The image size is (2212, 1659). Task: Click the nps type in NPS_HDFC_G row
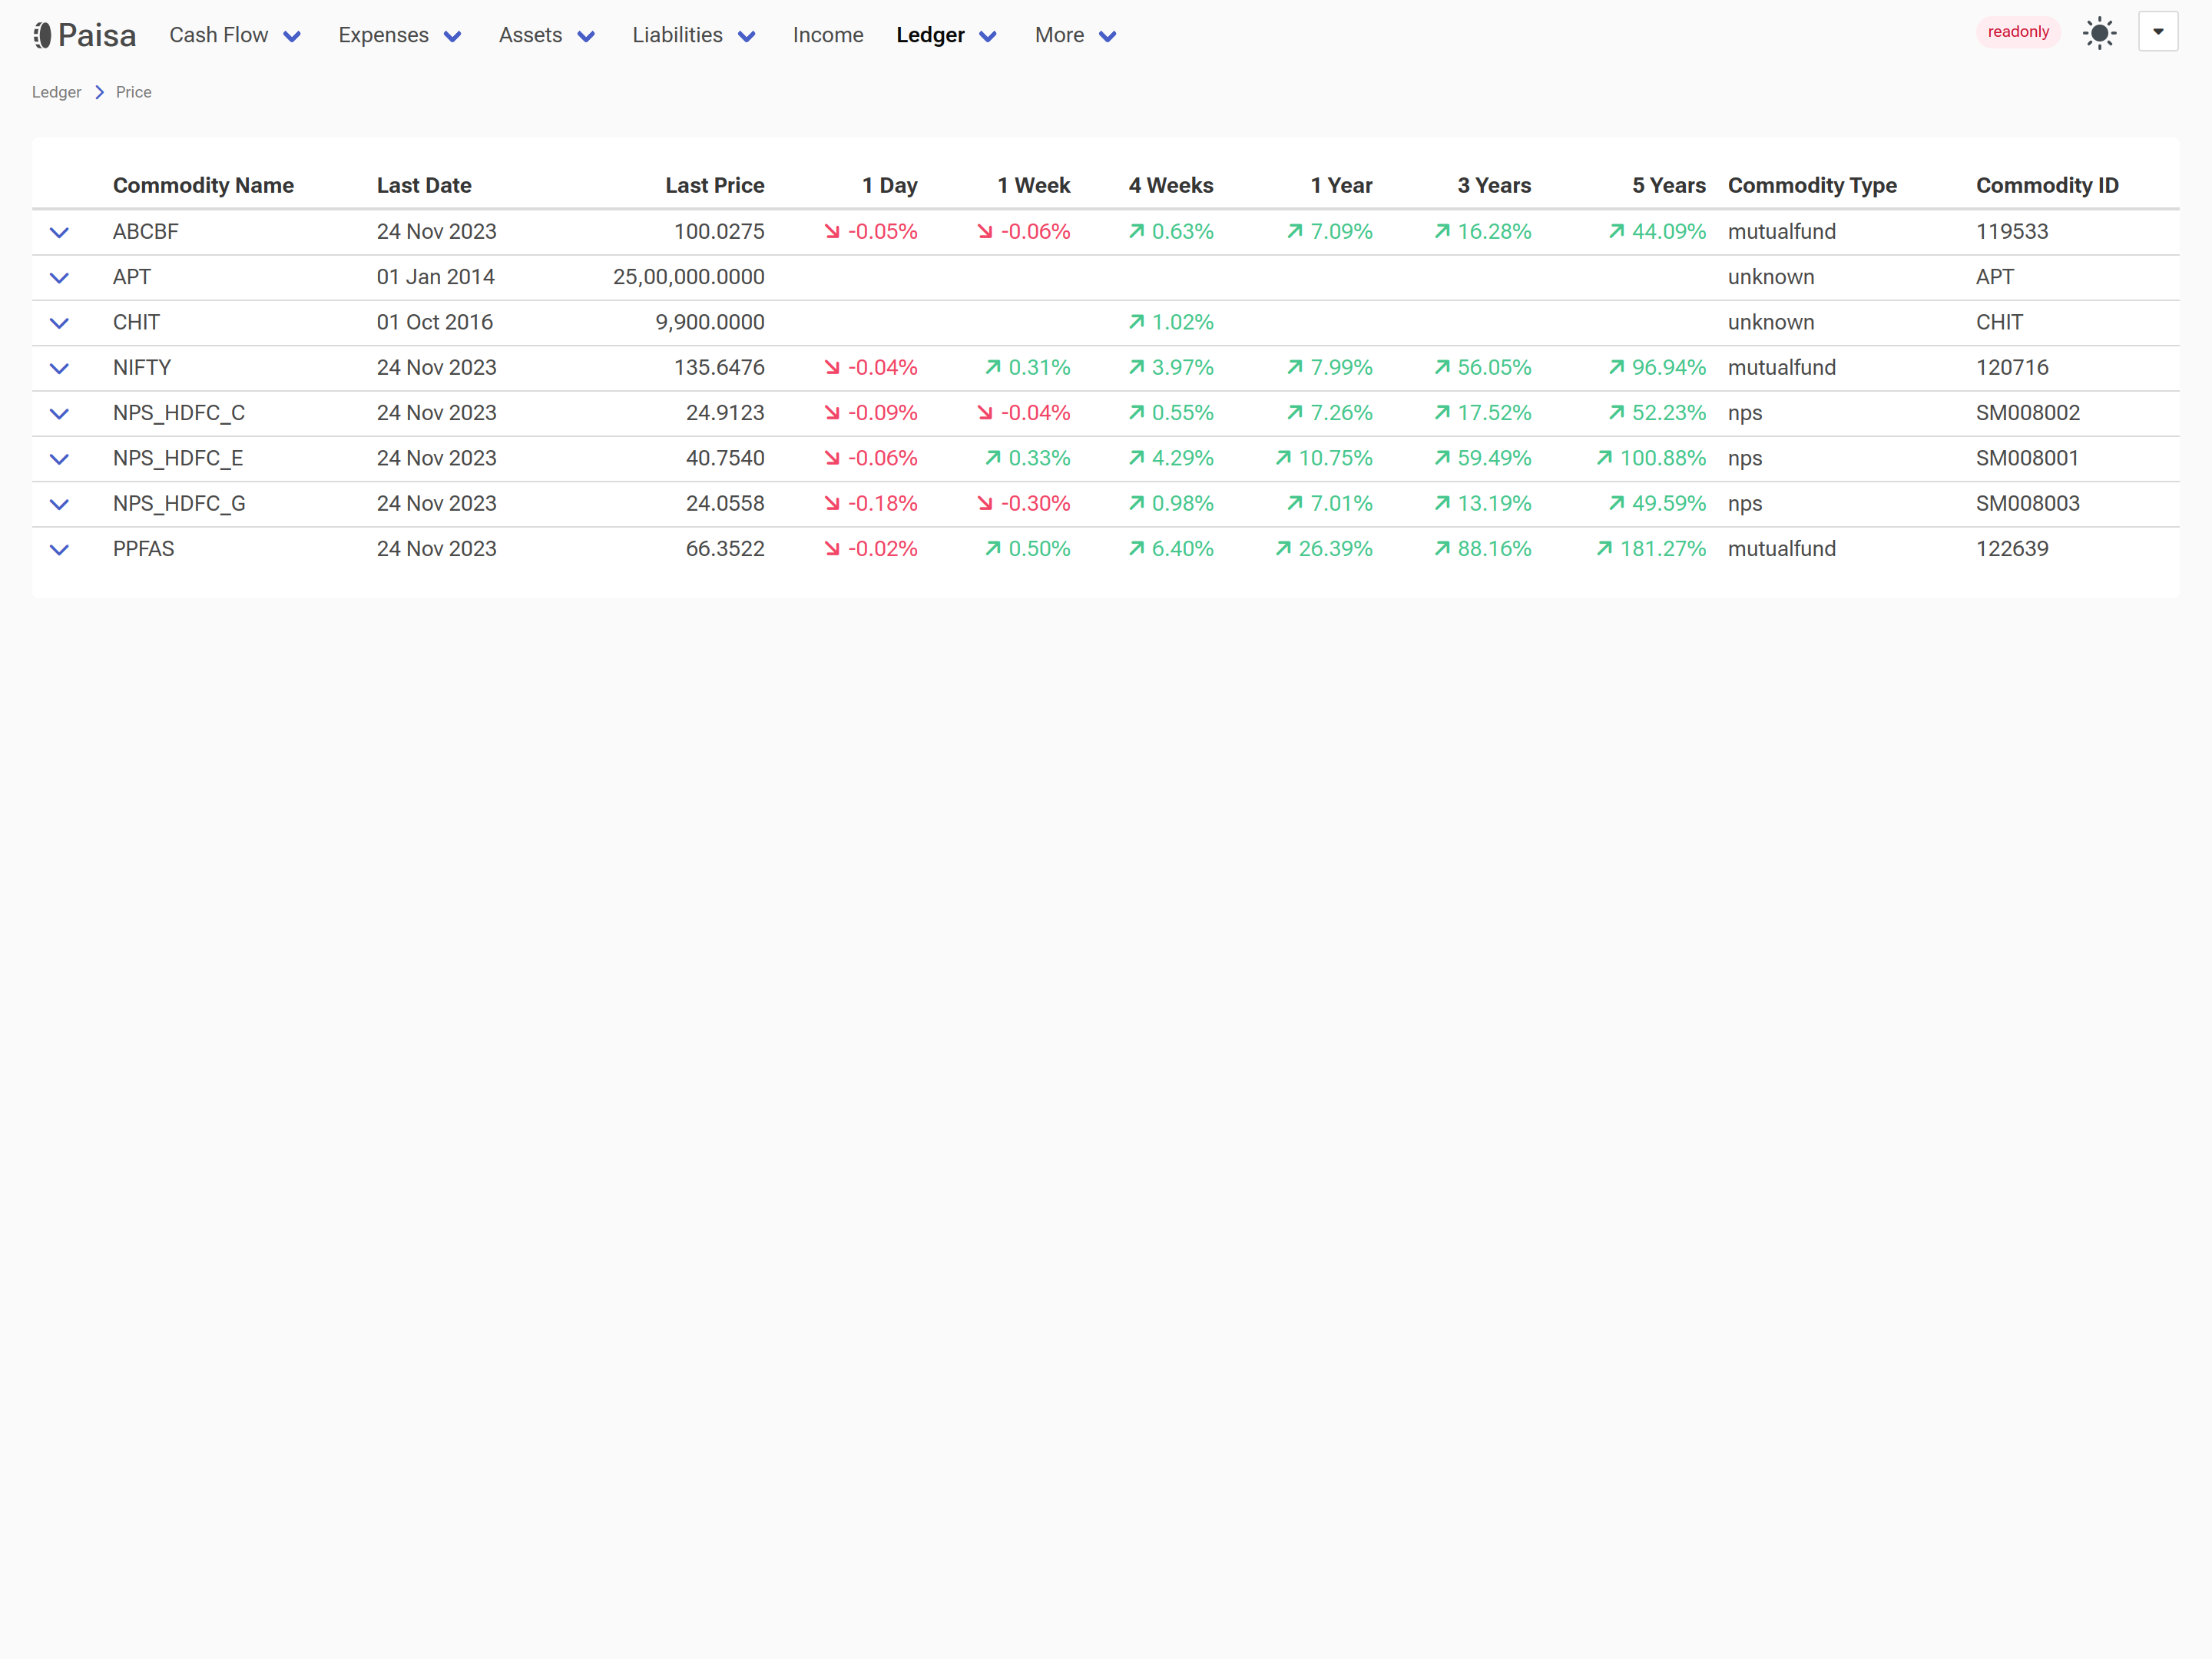tap(1745, 504)
